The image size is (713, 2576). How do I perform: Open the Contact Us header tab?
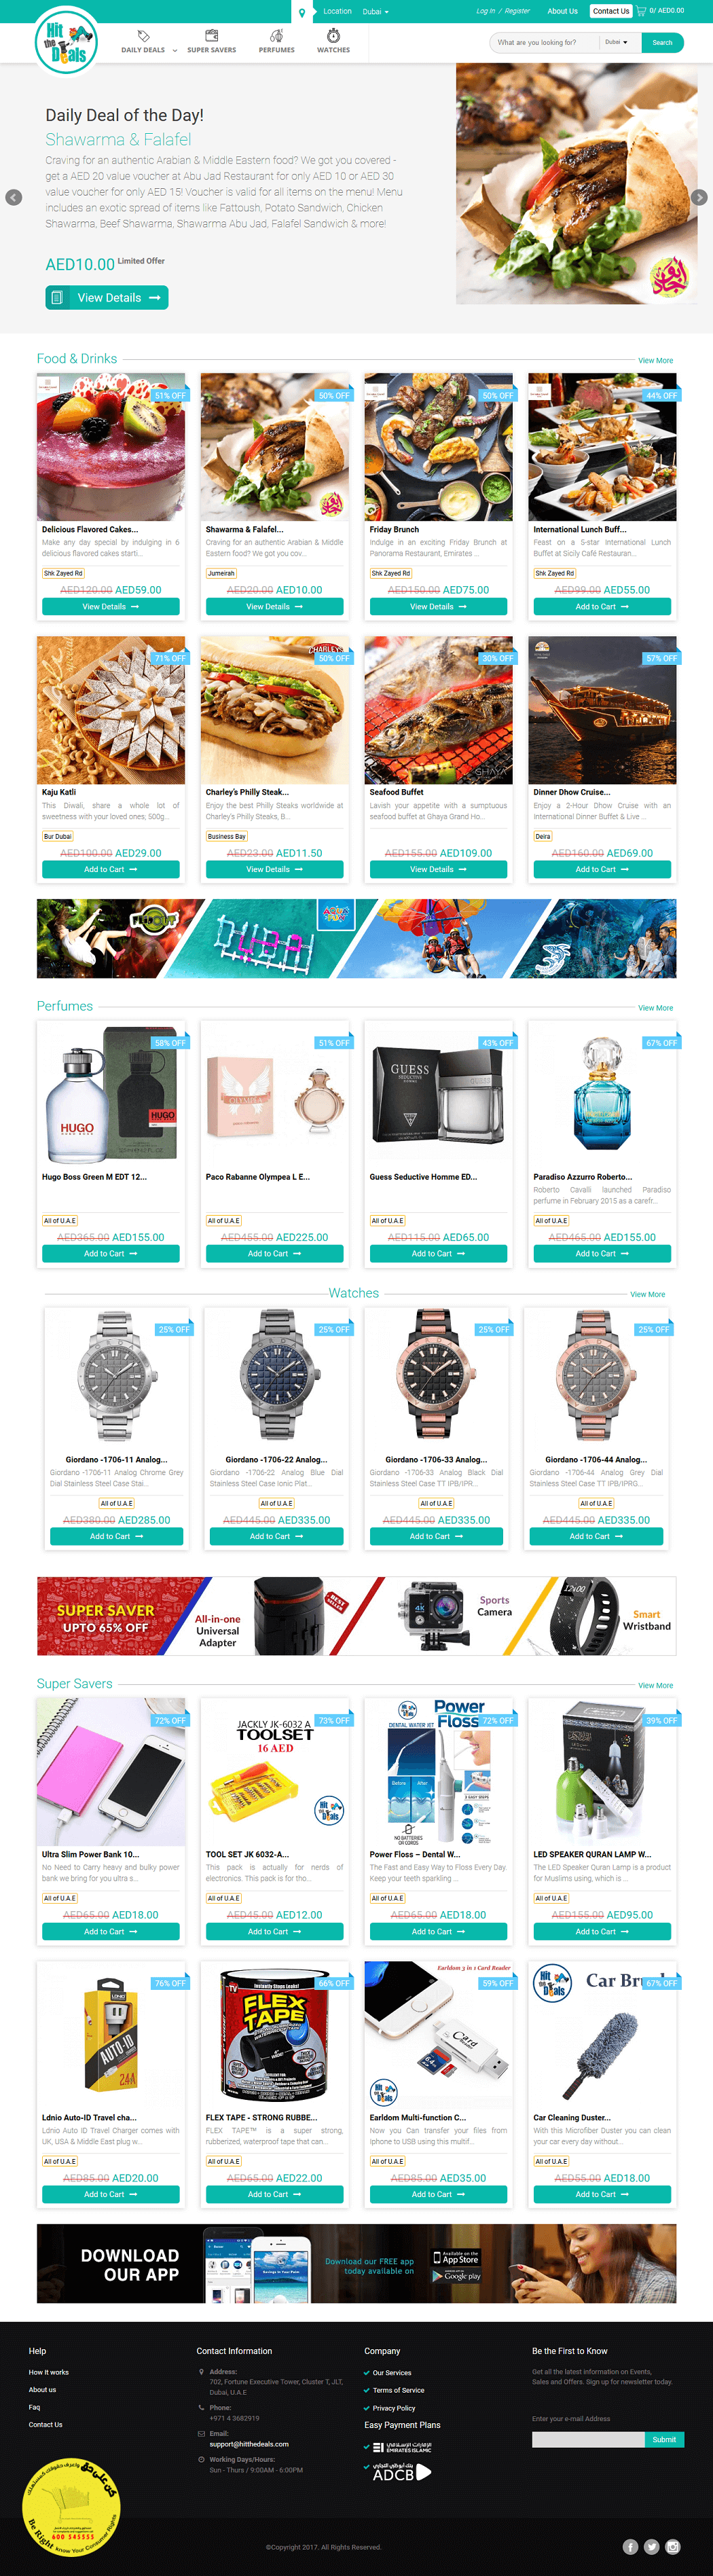610,11
